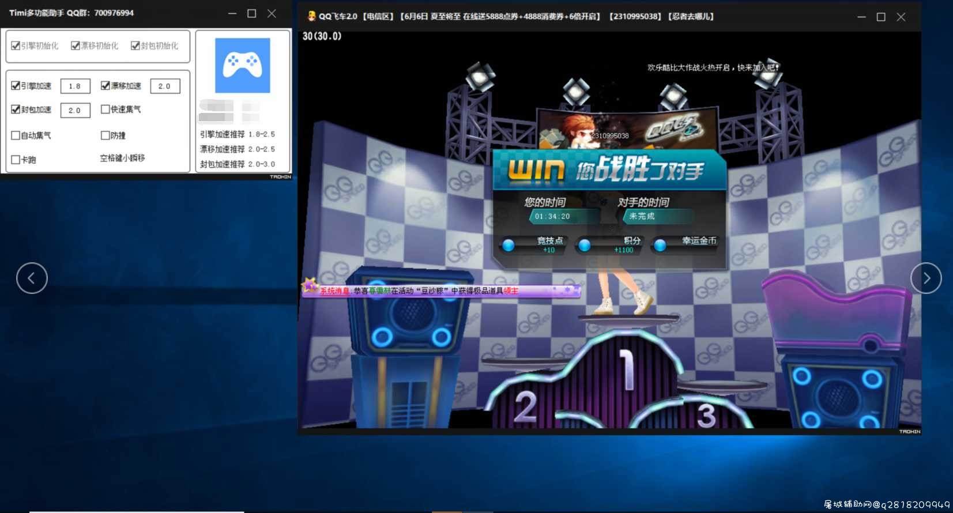Click the star icon on system message
This screenshot has width=953, height=513.
(310, 285)
